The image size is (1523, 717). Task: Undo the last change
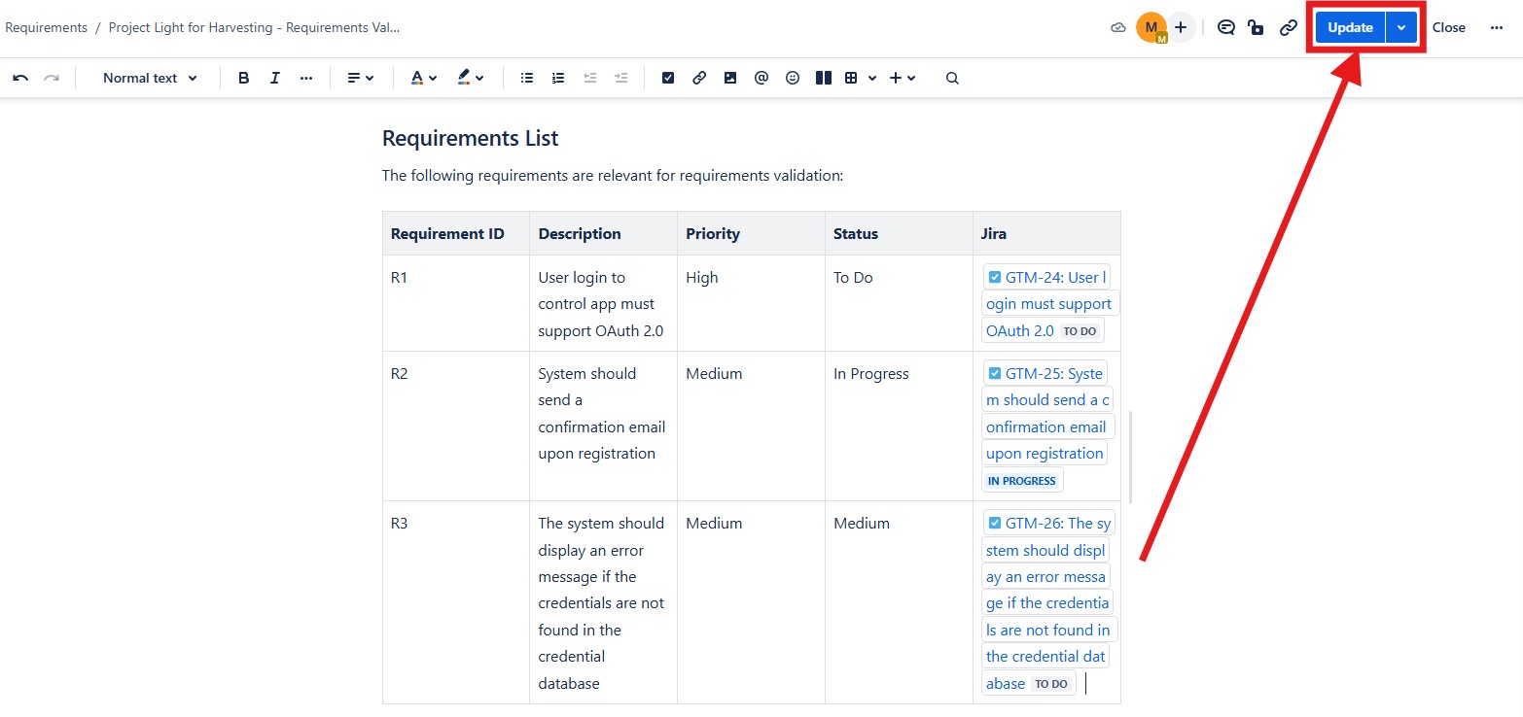click(x=20, y=78)
